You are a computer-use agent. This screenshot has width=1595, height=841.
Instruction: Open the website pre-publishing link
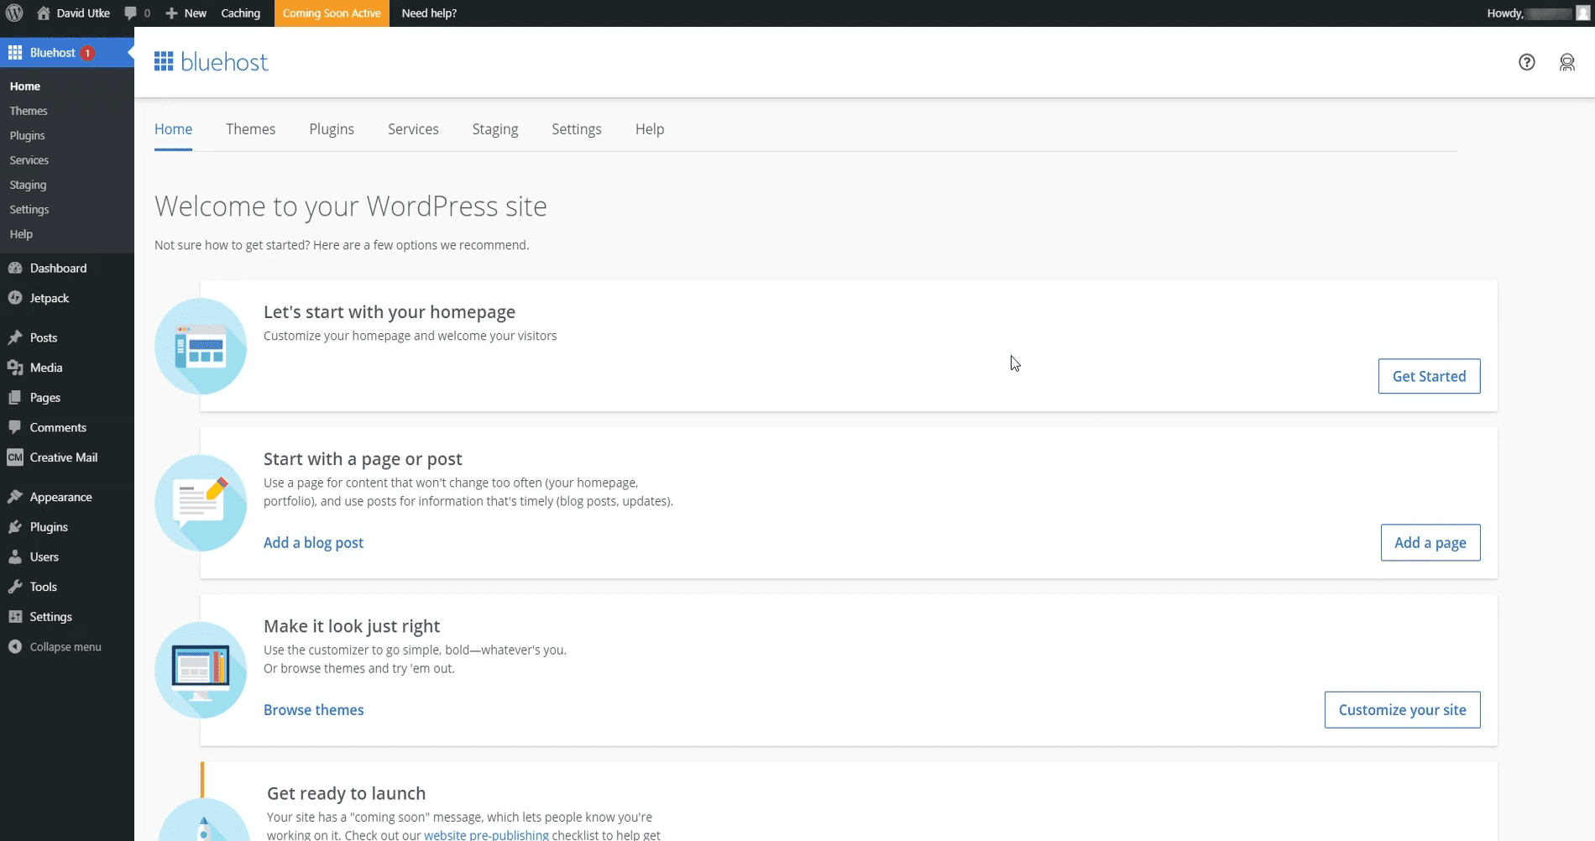(486, 835)
